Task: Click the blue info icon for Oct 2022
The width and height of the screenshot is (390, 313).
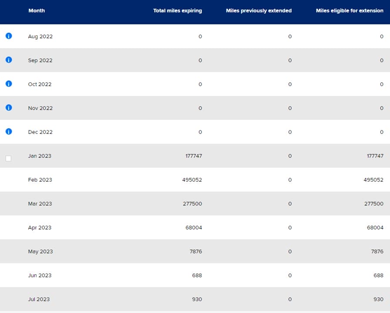Action: click(8, 84)
